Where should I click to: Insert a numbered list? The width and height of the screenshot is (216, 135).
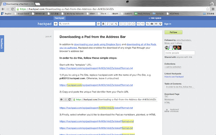click(x=125, y=24)
